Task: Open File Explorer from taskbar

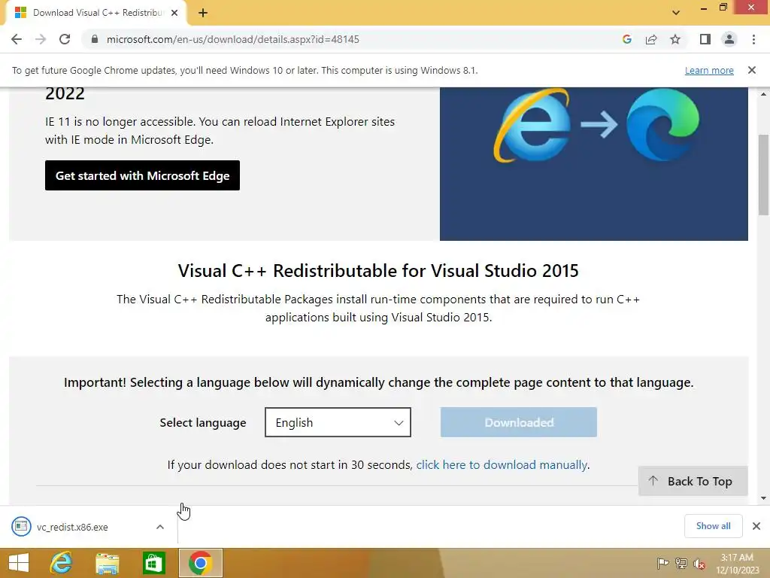Action: click(107, 563)
